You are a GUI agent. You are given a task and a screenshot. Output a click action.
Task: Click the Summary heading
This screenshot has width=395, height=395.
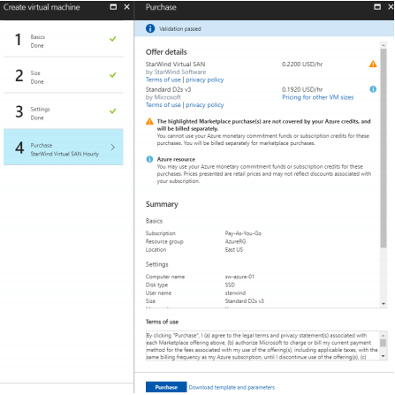(162, 204)
